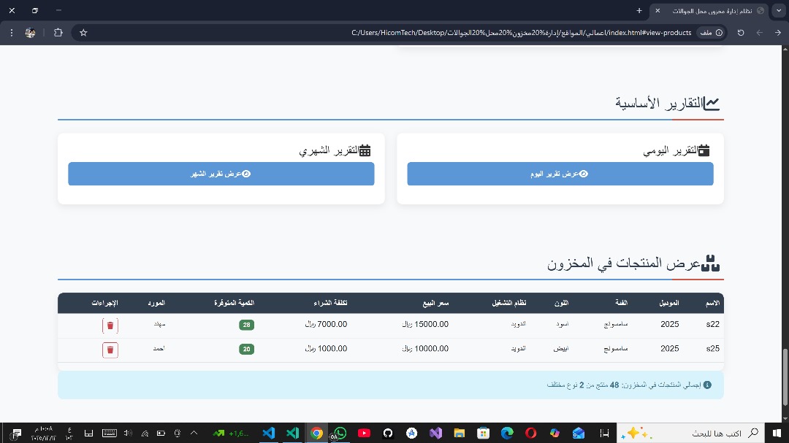Click the page vertical scrollbar thumb

pos(785,377)
